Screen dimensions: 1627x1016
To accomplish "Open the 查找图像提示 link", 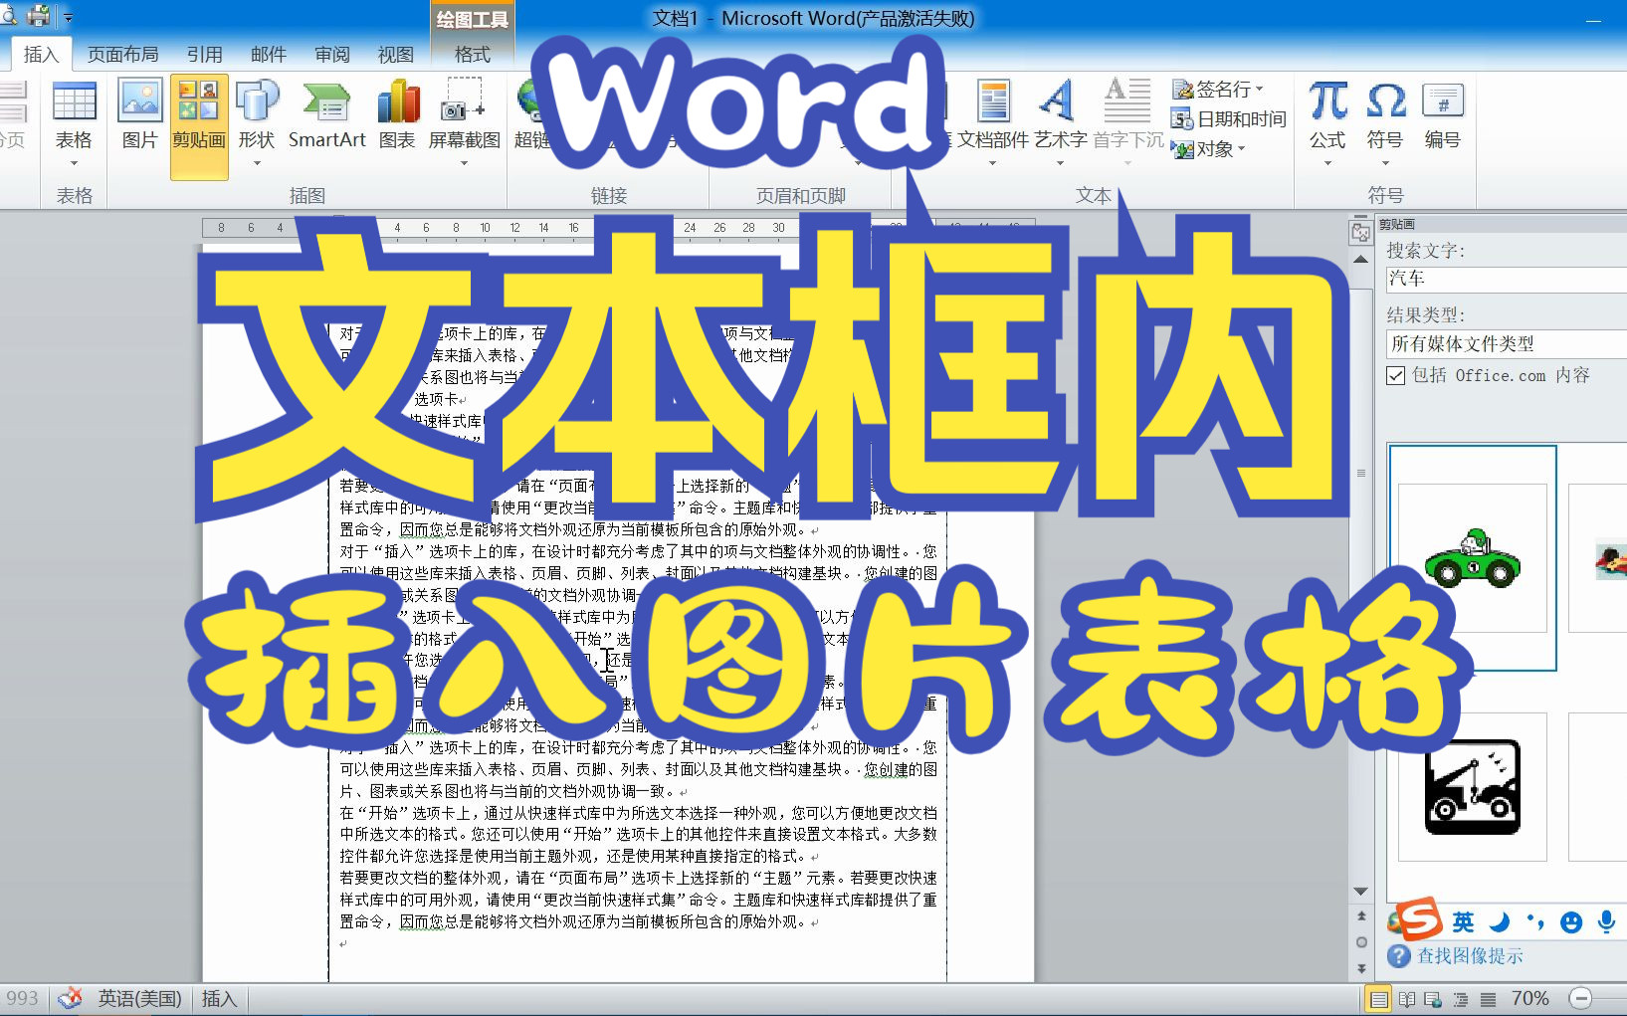I will point(1470,956).
